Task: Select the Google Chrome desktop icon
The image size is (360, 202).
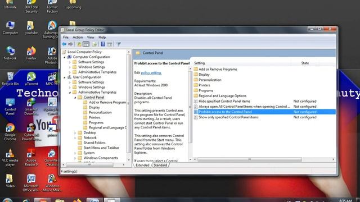Action: coord(10,132)
